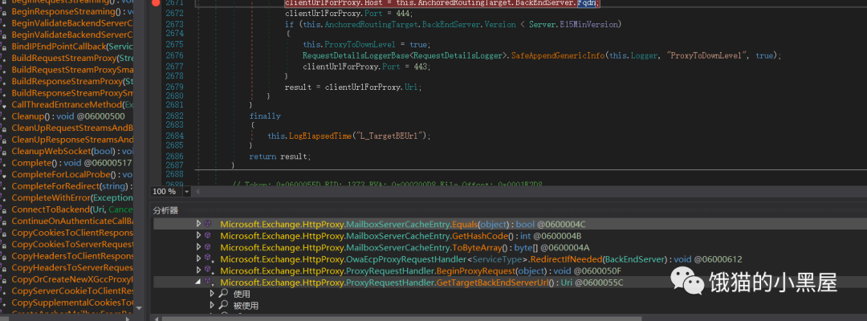Open CopyOrCreateNewXGccProxyI… method

coord(72,279)
